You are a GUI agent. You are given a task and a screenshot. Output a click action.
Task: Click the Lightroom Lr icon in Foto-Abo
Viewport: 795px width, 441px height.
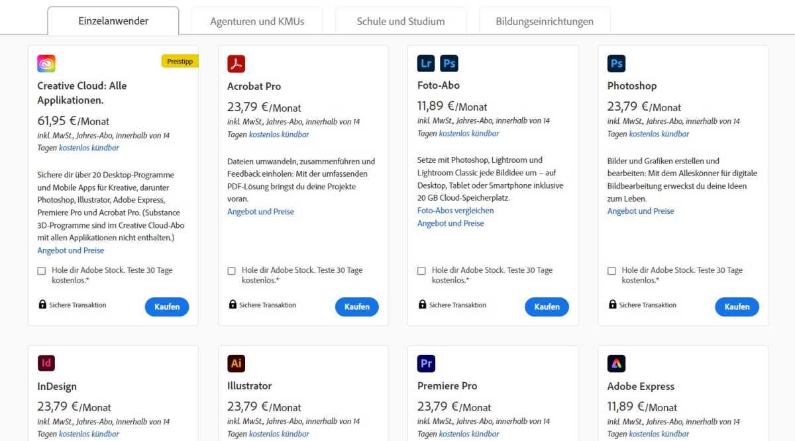pos(426,63)
